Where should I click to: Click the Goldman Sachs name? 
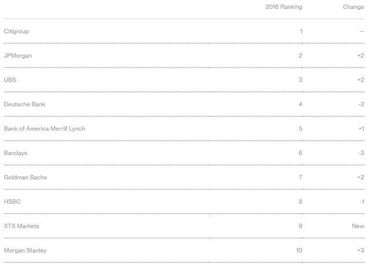(25, 177)
